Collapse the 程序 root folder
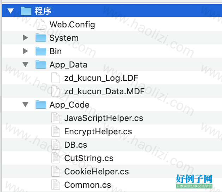The width and height of the screenshot is (222, 192). (x=11, y=11)
